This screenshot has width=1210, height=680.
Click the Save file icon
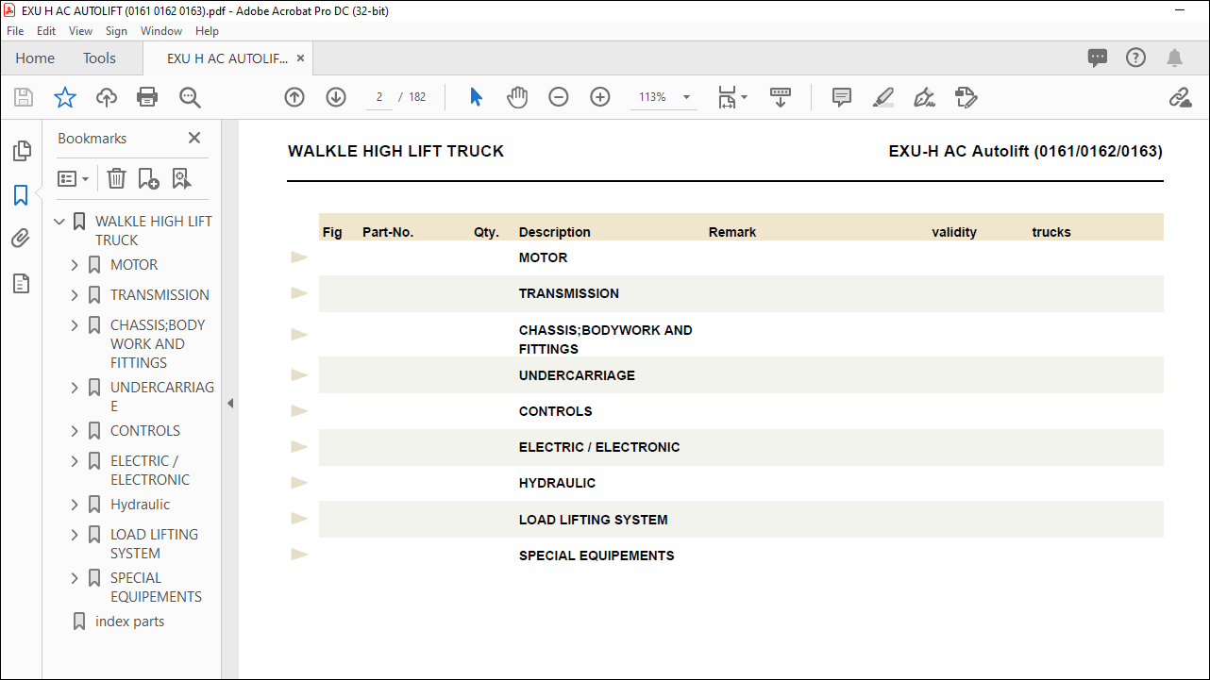click(x=24, y=97)
